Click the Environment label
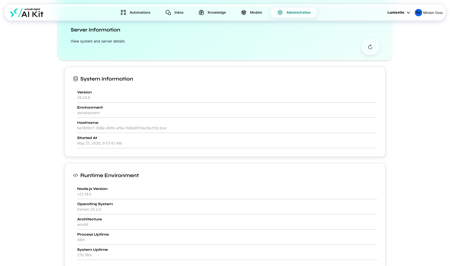 [90, 107]
